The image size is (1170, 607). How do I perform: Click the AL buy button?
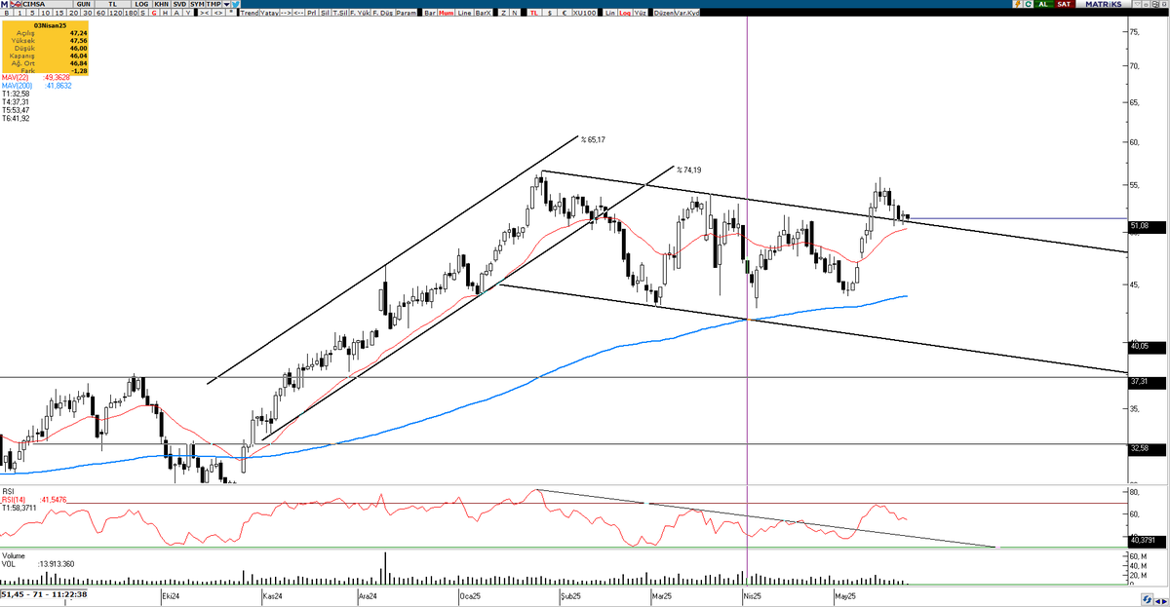1043,5
